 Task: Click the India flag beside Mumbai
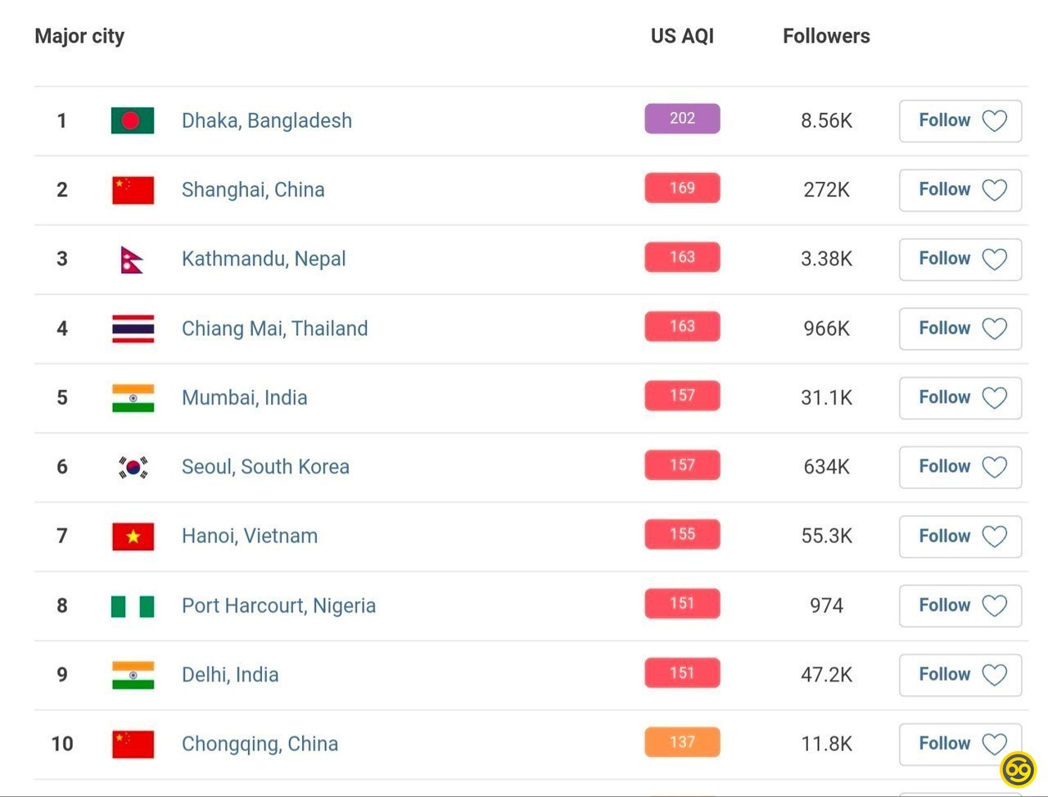click(x=133, y=398)
